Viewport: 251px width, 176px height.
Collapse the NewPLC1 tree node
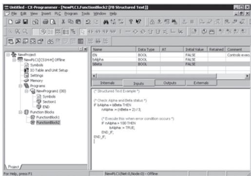click(x=14, y=60)
